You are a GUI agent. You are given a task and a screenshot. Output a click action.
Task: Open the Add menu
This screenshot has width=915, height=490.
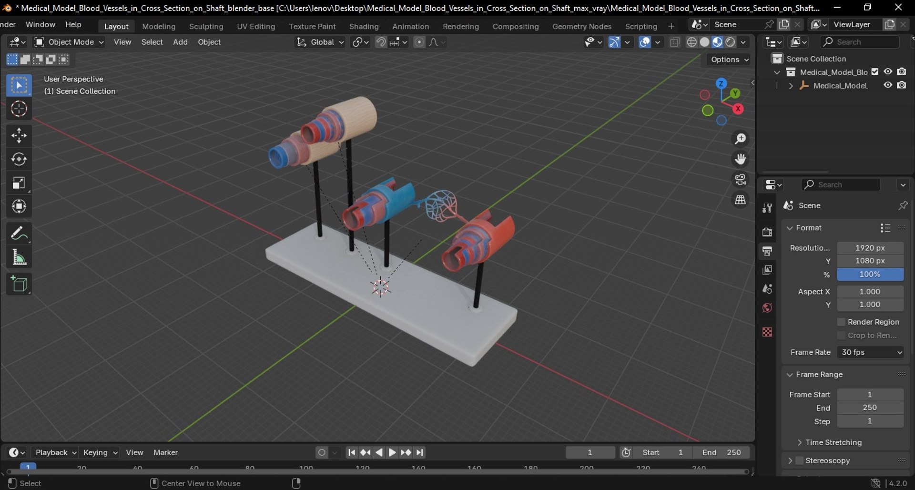click(x=180, y=42)
